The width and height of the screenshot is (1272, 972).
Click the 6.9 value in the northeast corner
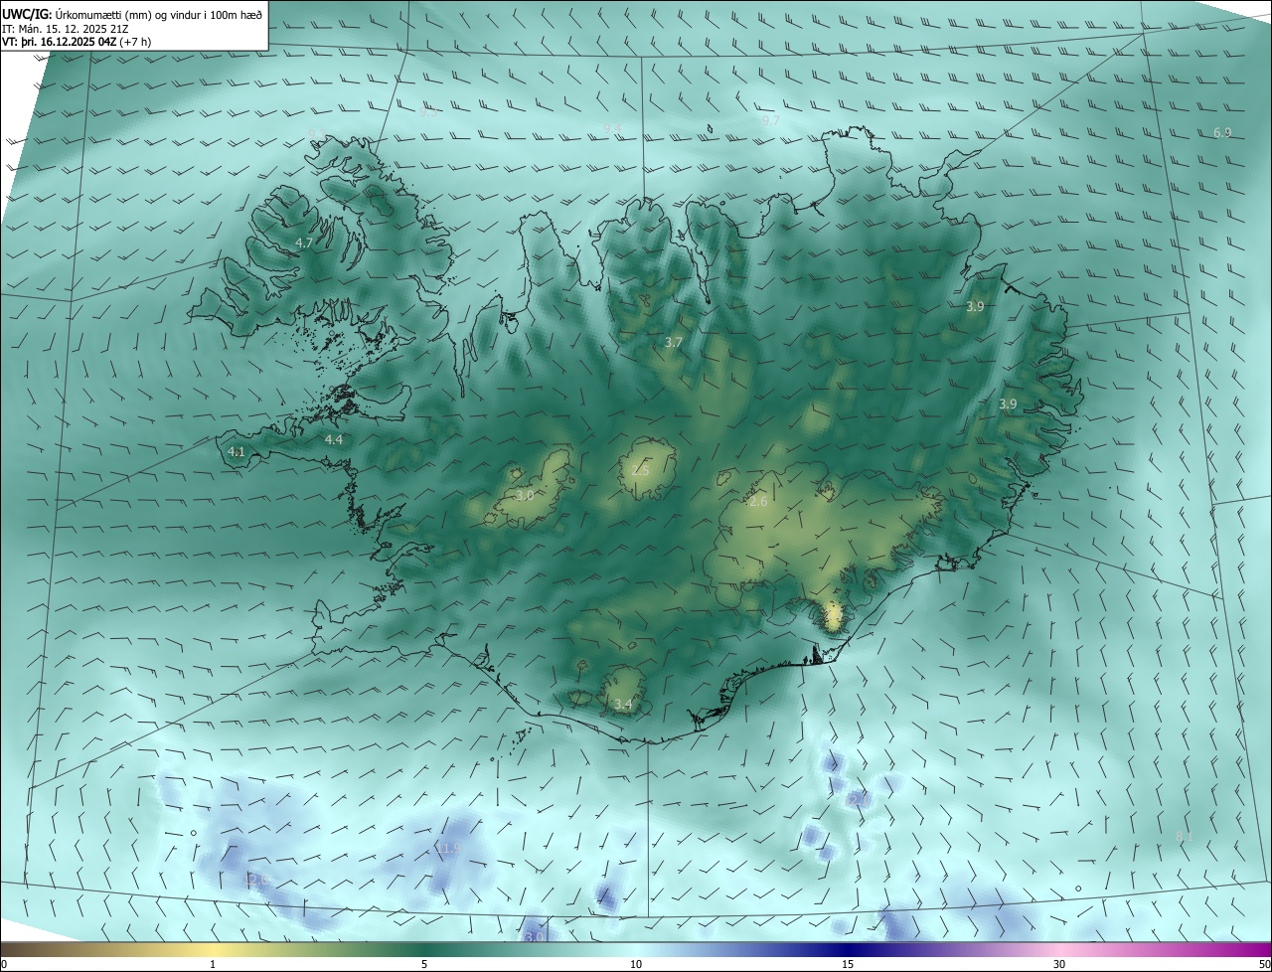[1222, 133]
